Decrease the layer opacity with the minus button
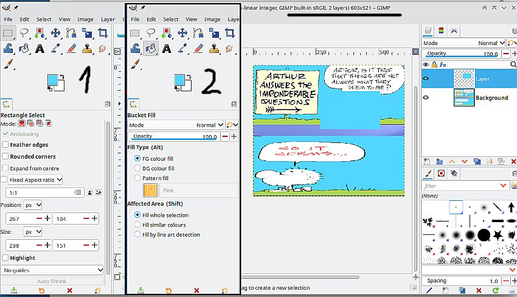The width and height of the screenshot is (517, 297). pyautogui.click(x=506, y=54)
